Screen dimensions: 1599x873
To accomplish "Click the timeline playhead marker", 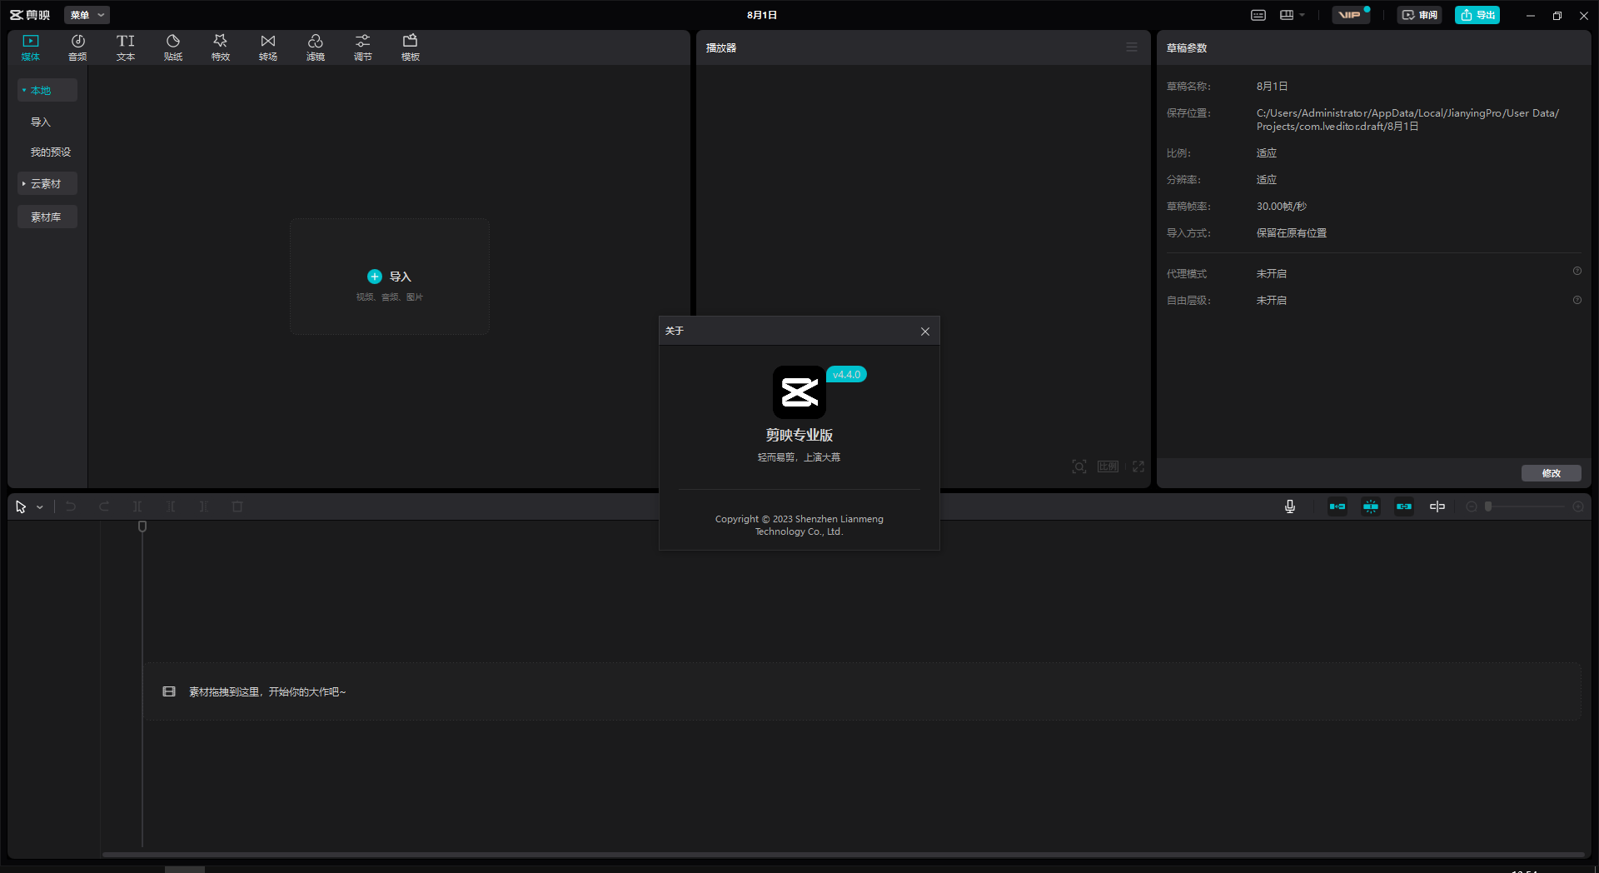I will (142, 526).
